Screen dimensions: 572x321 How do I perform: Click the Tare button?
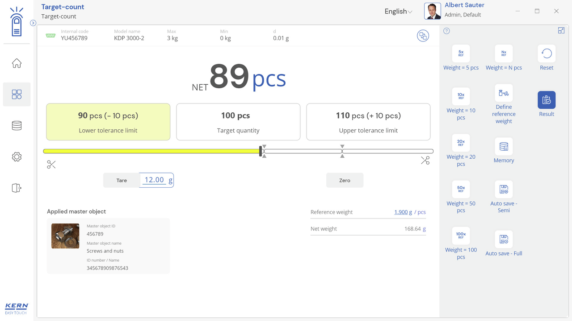122,181
